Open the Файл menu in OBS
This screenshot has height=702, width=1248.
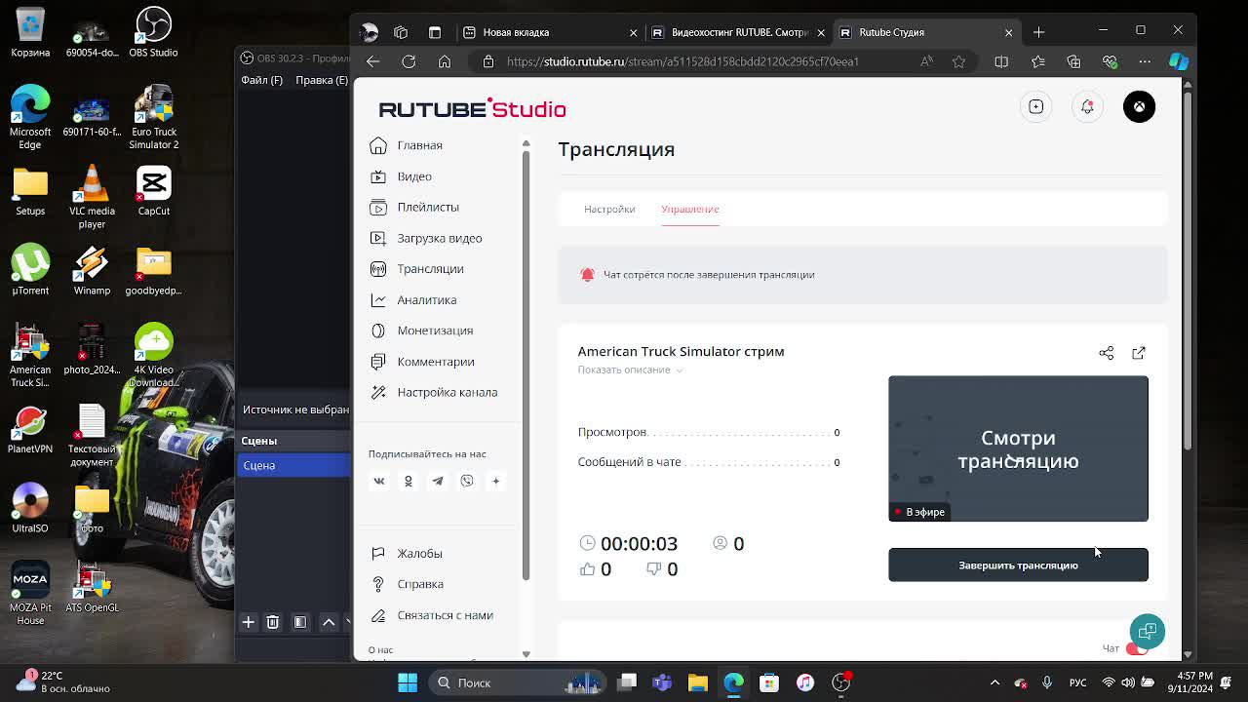tap(261, 80)
